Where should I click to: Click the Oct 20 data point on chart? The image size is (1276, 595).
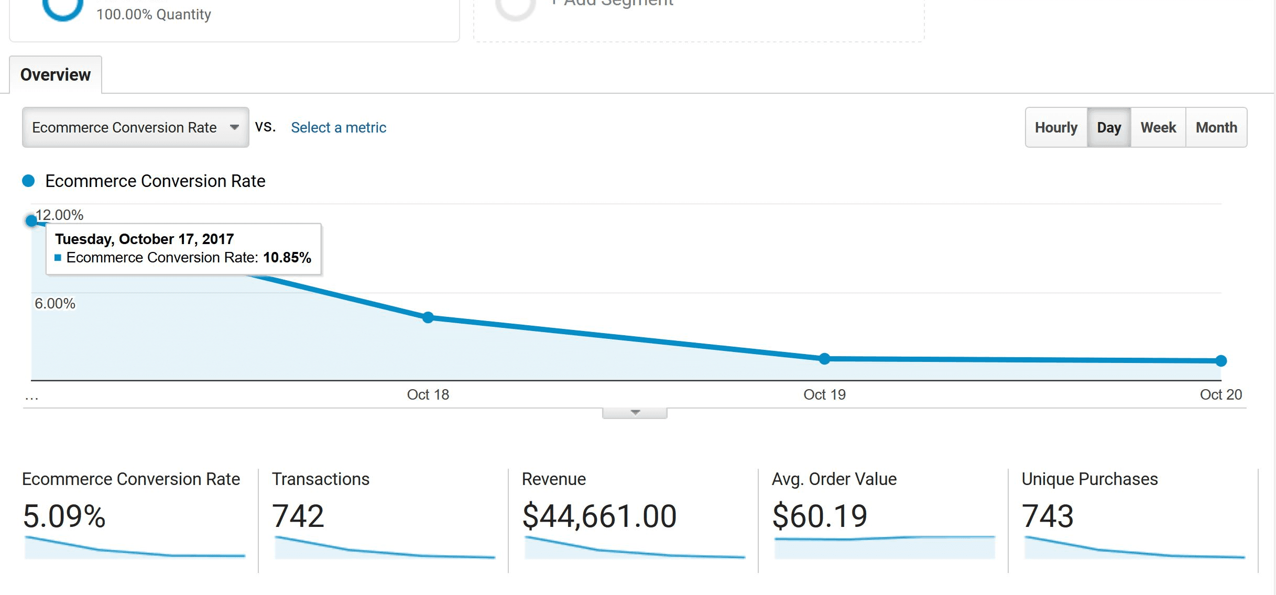(x=1220, y=361)
